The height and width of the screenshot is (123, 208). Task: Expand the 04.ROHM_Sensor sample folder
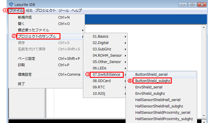coord(105,56)
